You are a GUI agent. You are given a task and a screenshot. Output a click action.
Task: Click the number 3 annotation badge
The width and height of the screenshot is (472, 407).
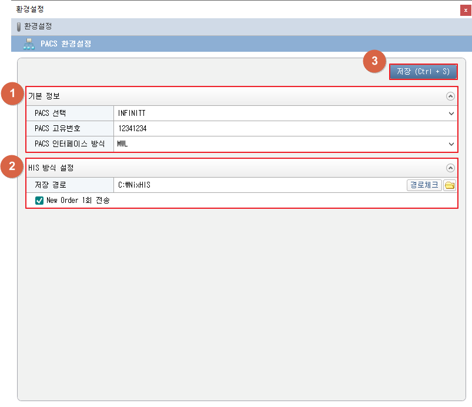coord(374,62)
